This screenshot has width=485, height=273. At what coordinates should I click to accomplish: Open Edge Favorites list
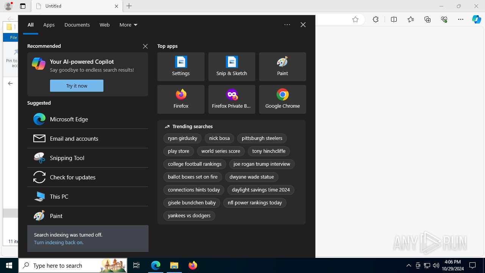[411, 20]
